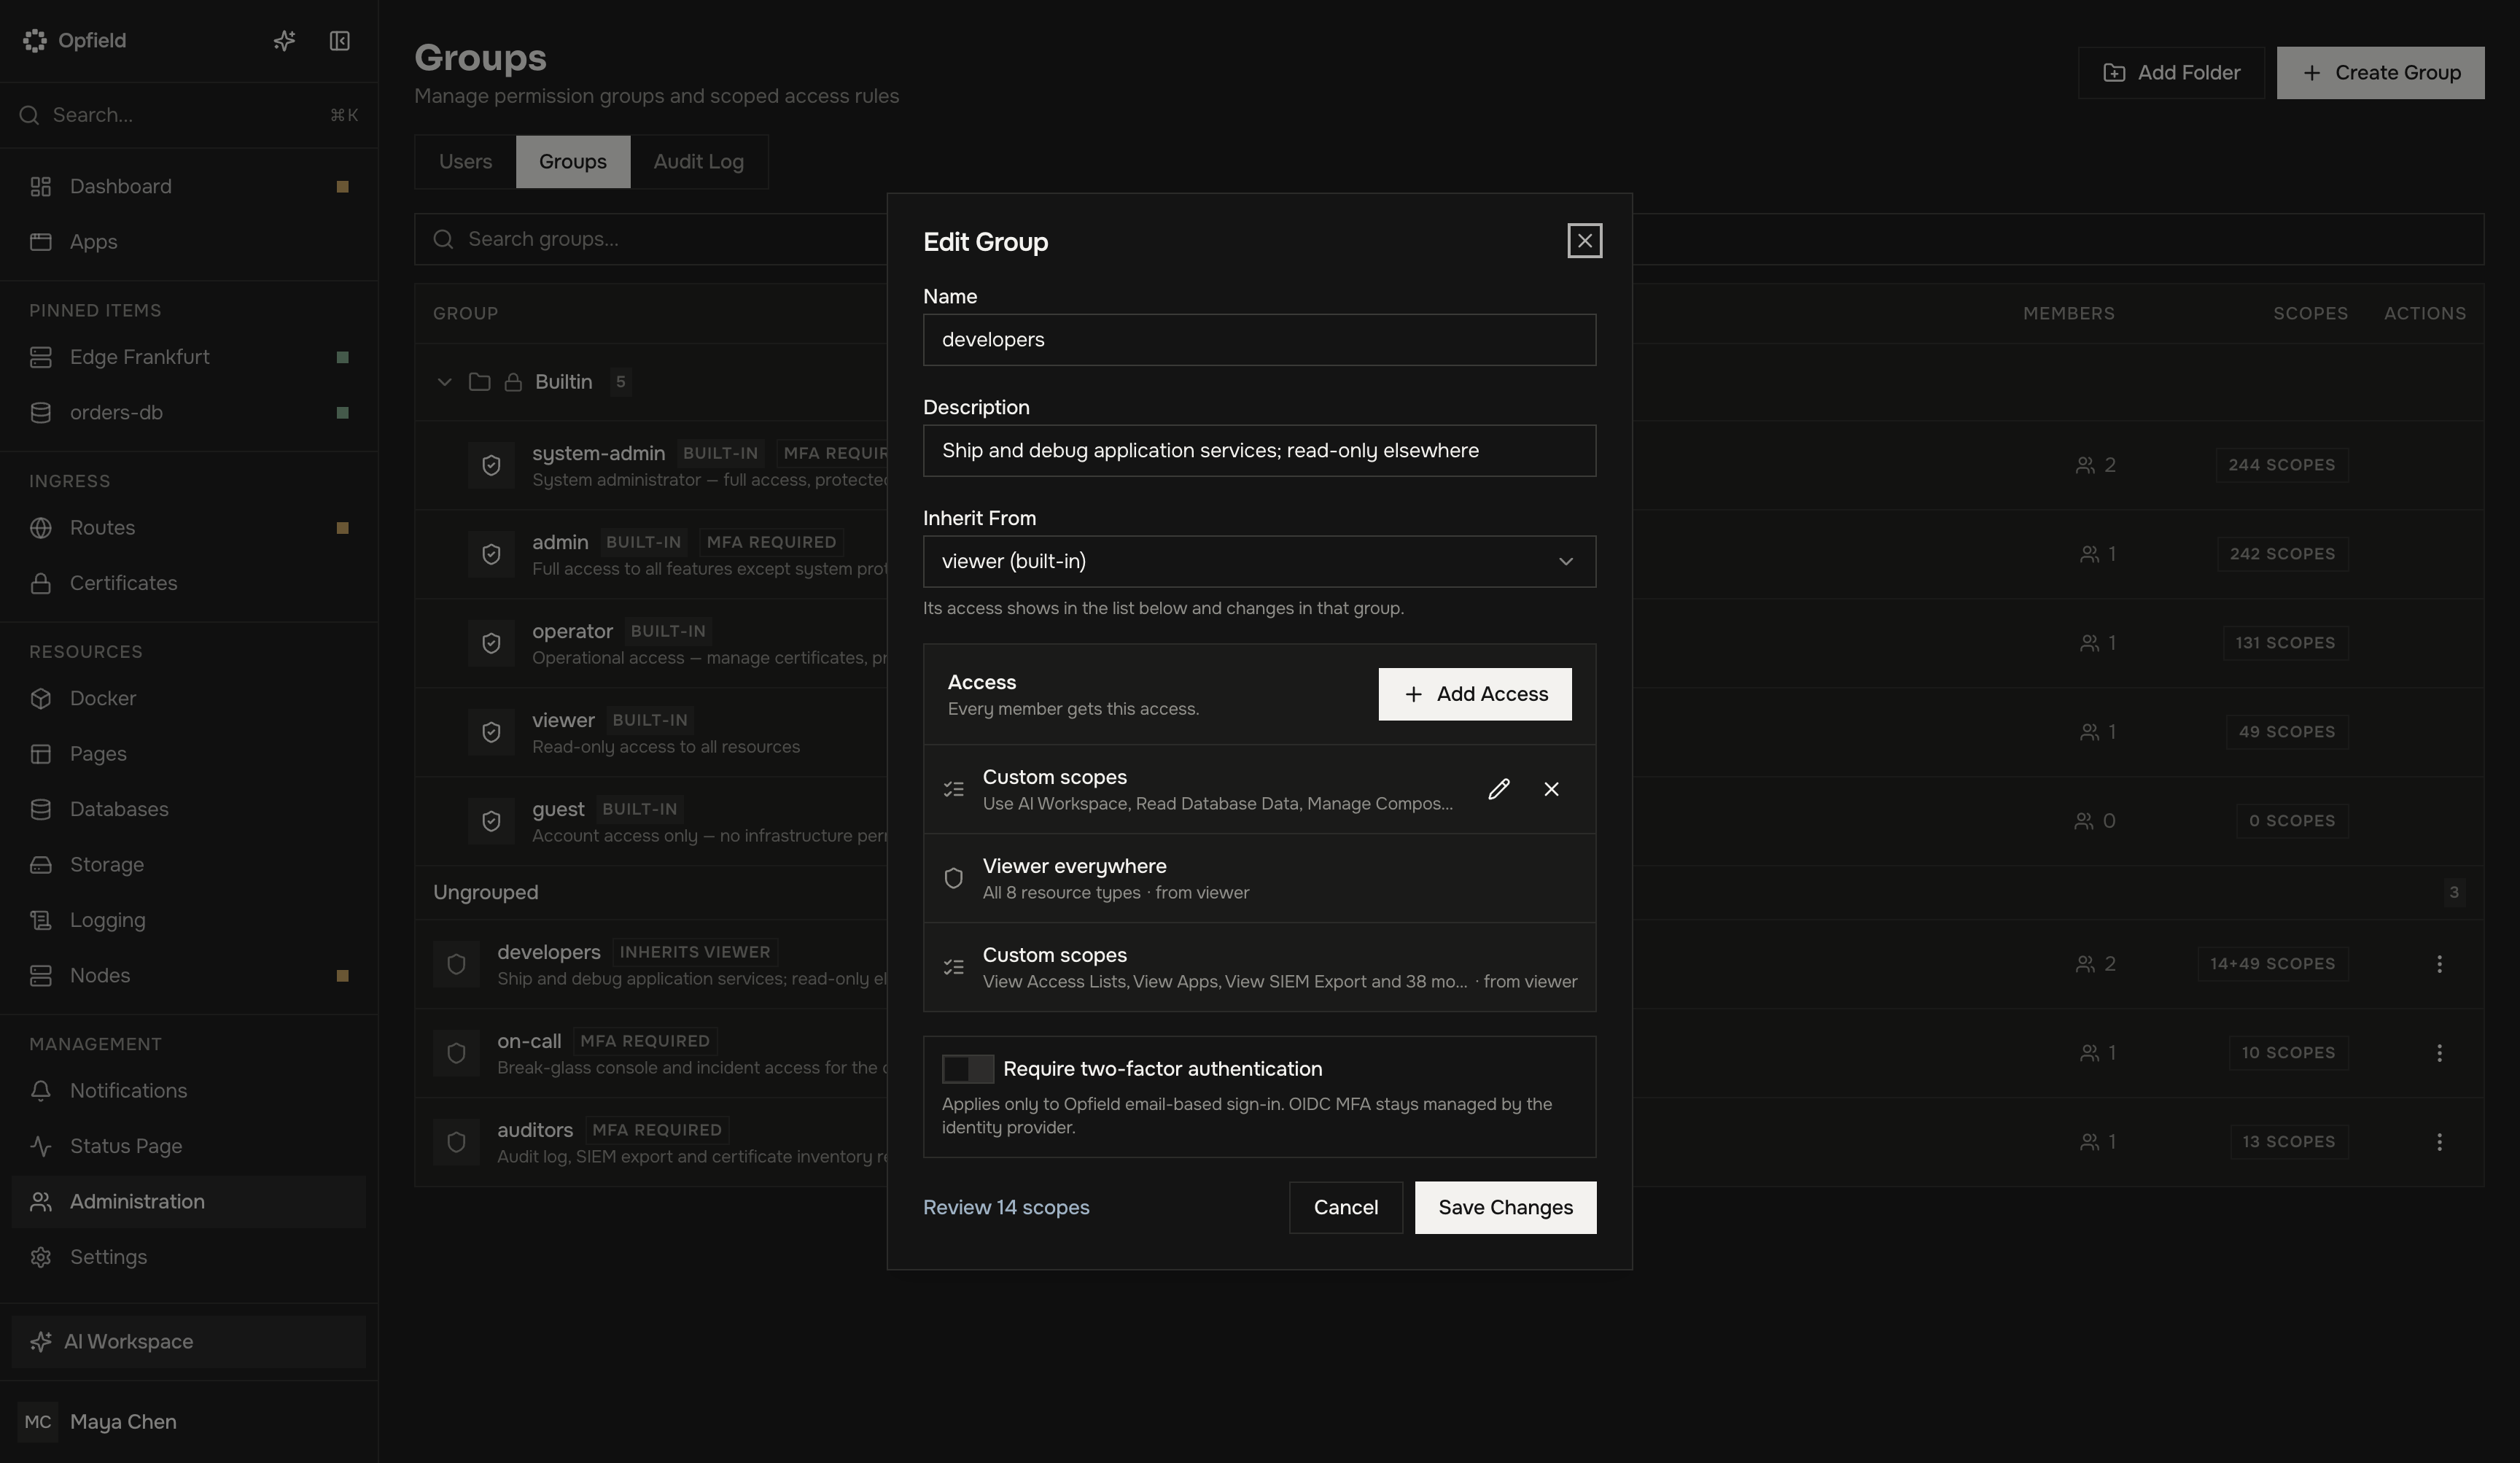2520x1463 pixels.
Task: Click the MEMBERS column header
Action: tap(2068, 313)
